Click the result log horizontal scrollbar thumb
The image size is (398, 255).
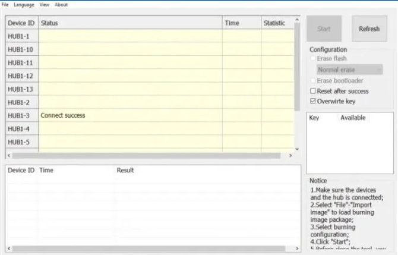click(149, 248)
